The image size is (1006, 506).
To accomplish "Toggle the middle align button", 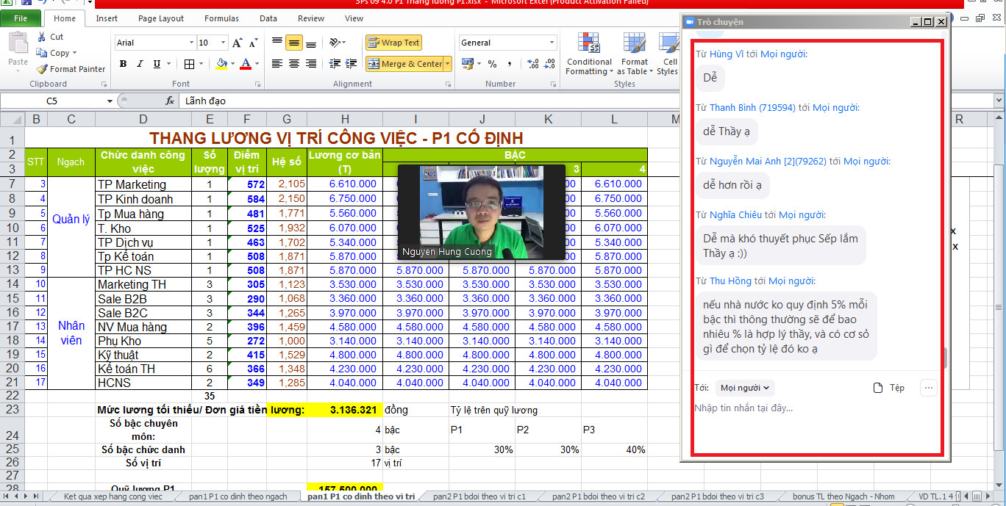I will (294, 43).
